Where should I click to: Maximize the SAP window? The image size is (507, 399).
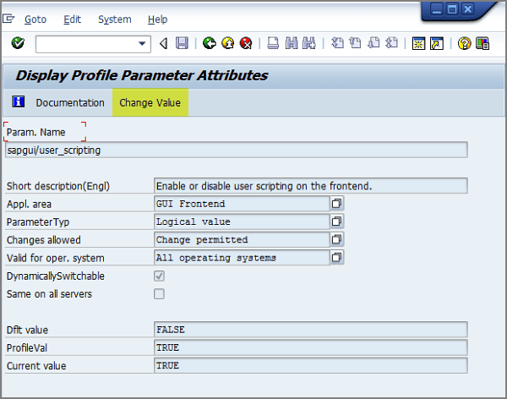coord(452,9)
